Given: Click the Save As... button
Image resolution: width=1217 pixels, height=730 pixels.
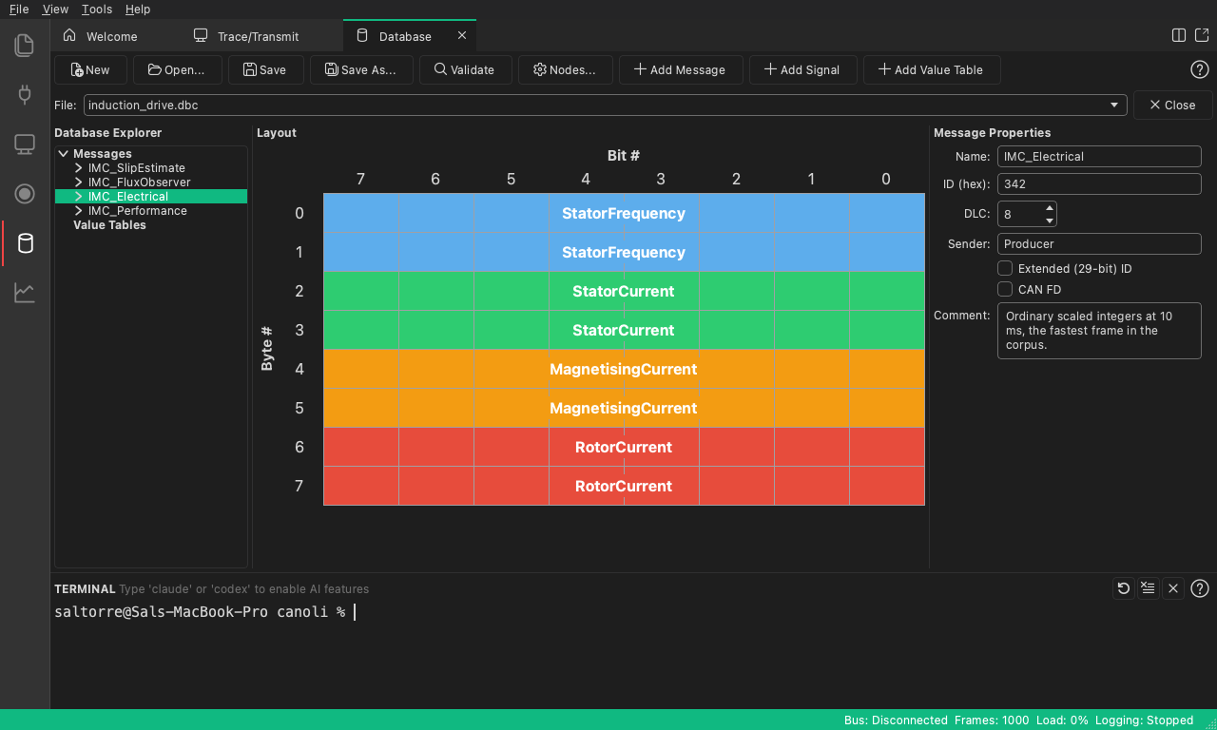Looking at the screenshot, I should pos(361,69).
